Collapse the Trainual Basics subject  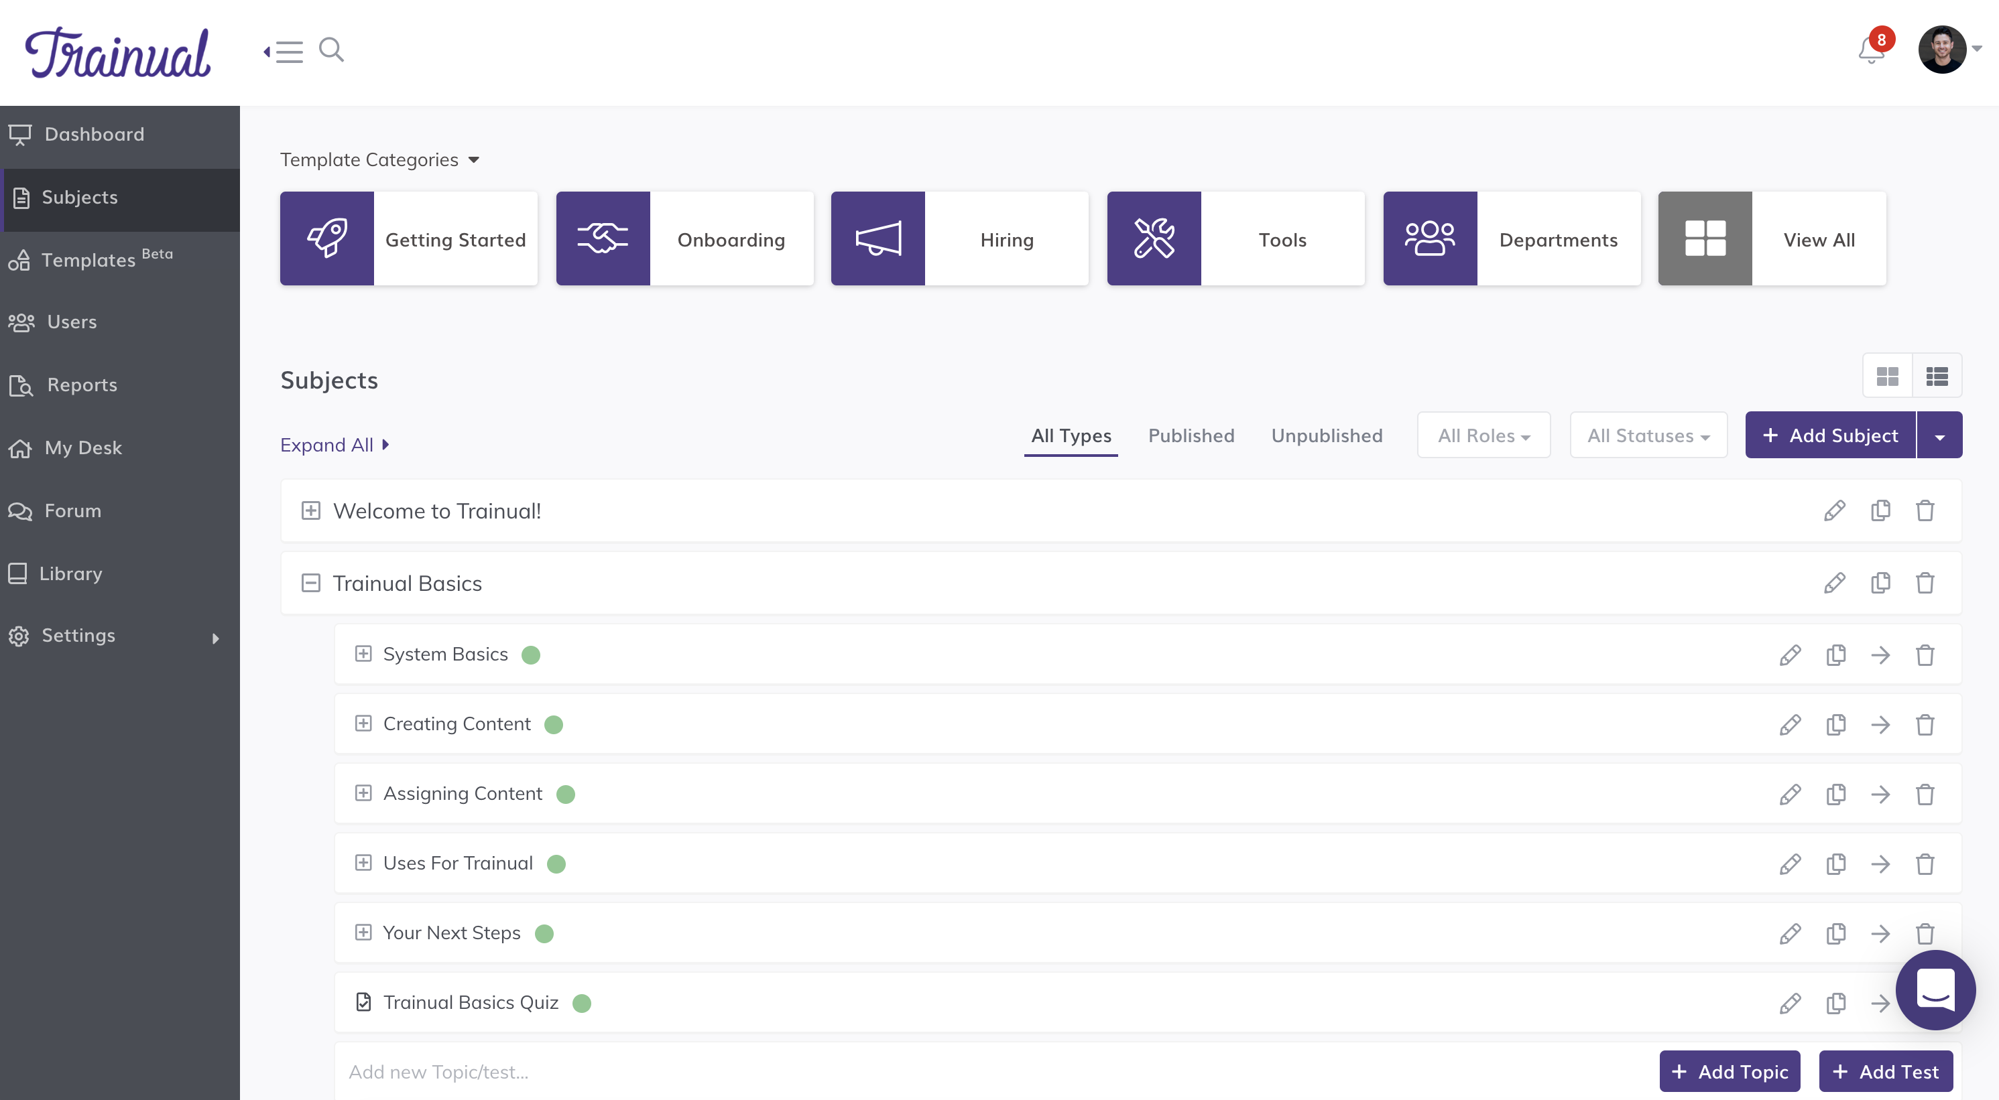click(x=310, y=583)
